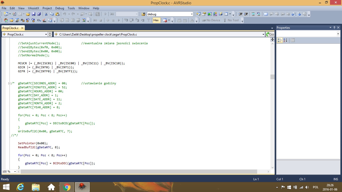The width and height of the screenshot is (342, 192).
Task: Open File Explorer from the taskbar
Action: [x=36, y=187]
